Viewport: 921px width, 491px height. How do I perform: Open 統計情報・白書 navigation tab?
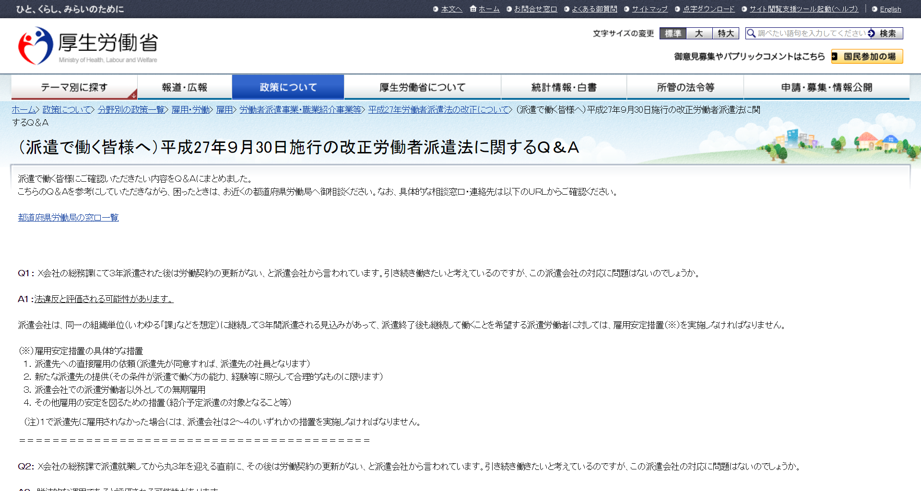pyautogui.click(x=564, y=87)
